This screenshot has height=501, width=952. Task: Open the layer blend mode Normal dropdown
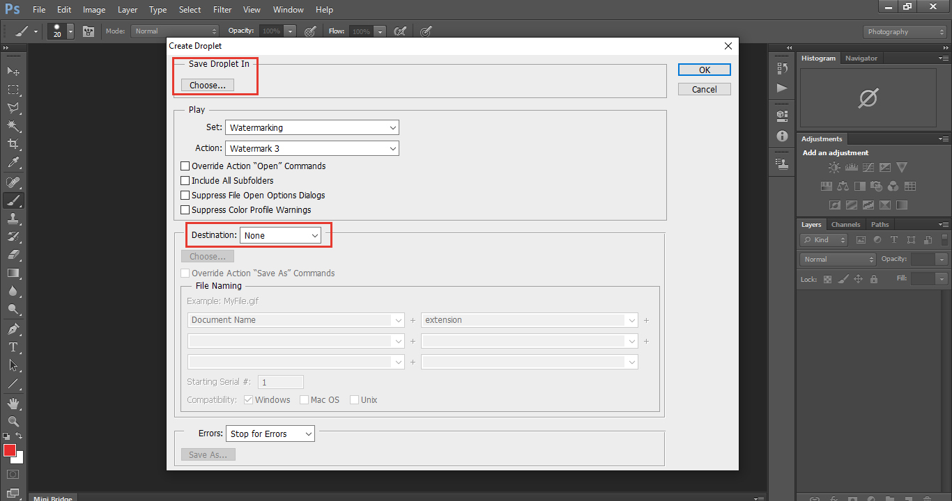(838, 259)
